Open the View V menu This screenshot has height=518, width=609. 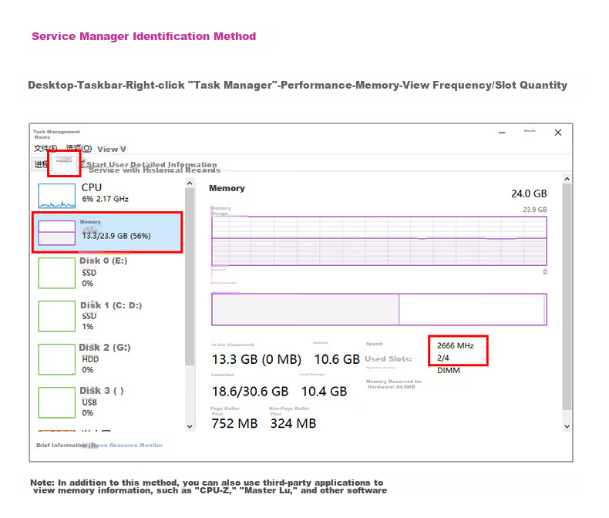[x=112, y=149]
